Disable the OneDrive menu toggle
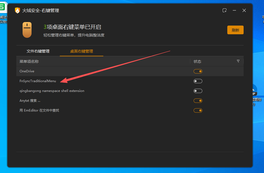The height and width of the screenshot is (173, 264). [198, 71]
